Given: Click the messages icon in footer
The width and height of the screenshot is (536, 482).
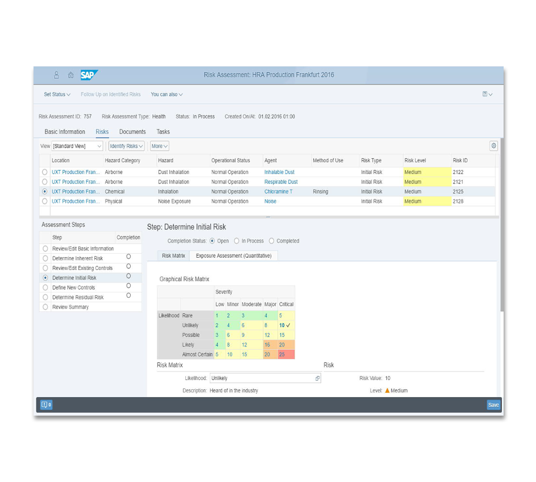Looking at the screenshot, I should (x=46, y=405).
